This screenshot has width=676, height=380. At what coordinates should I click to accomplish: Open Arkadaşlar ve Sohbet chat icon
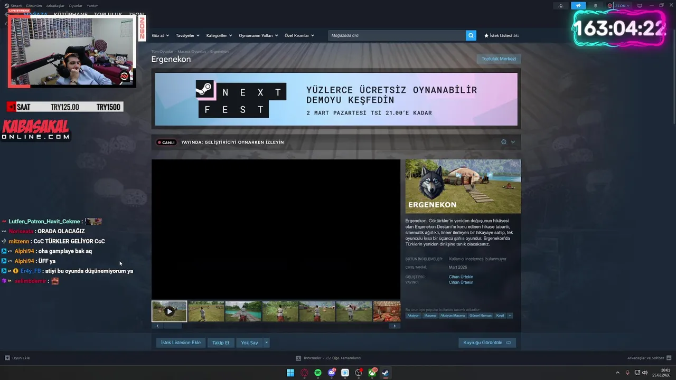click(x=669, y=358)
